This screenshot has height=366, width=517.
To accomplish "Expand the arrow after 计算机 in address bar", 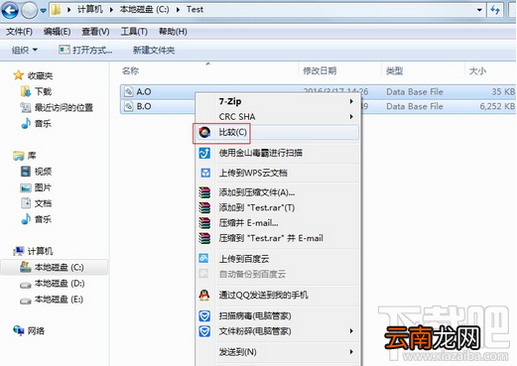I will coord(111,10).
